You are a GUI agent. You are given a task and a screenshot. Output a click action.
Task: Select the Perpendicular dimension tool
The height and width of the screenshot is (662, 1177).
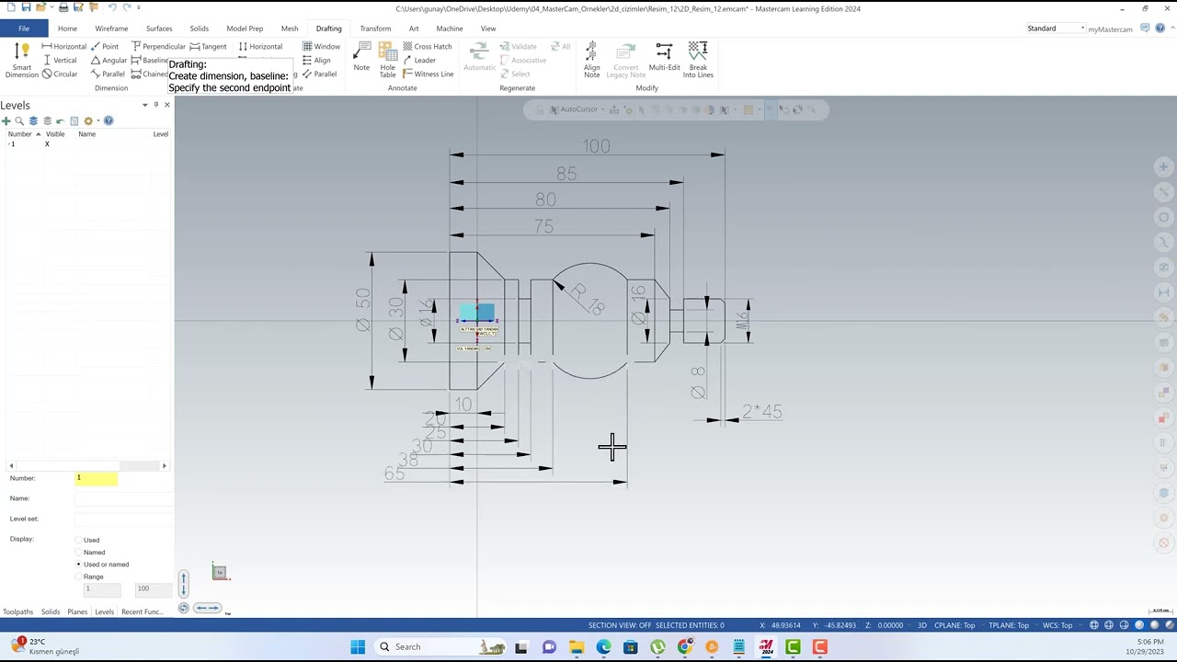158,46
